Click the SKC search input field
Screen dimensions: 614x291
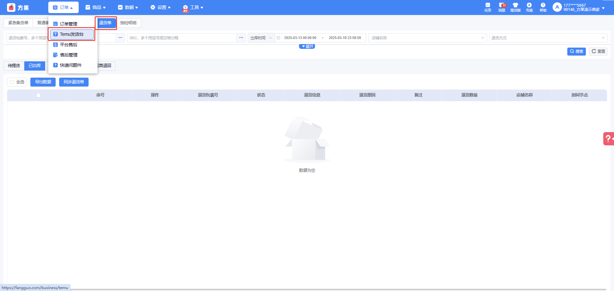point(181,38)
